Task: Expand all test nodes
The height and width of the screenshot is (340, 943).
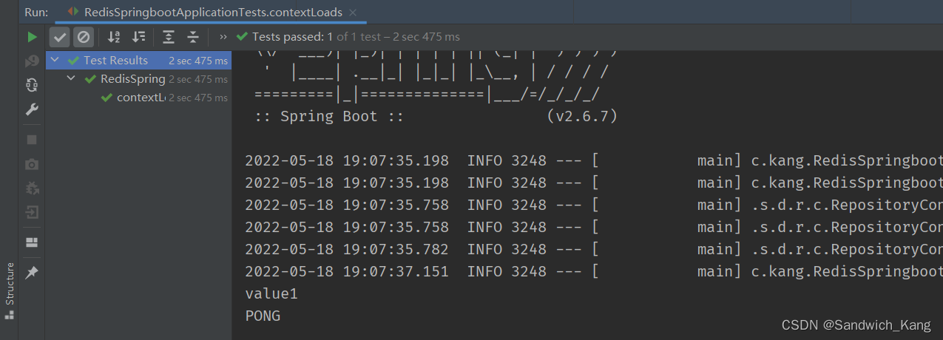Action: [169, 36]
